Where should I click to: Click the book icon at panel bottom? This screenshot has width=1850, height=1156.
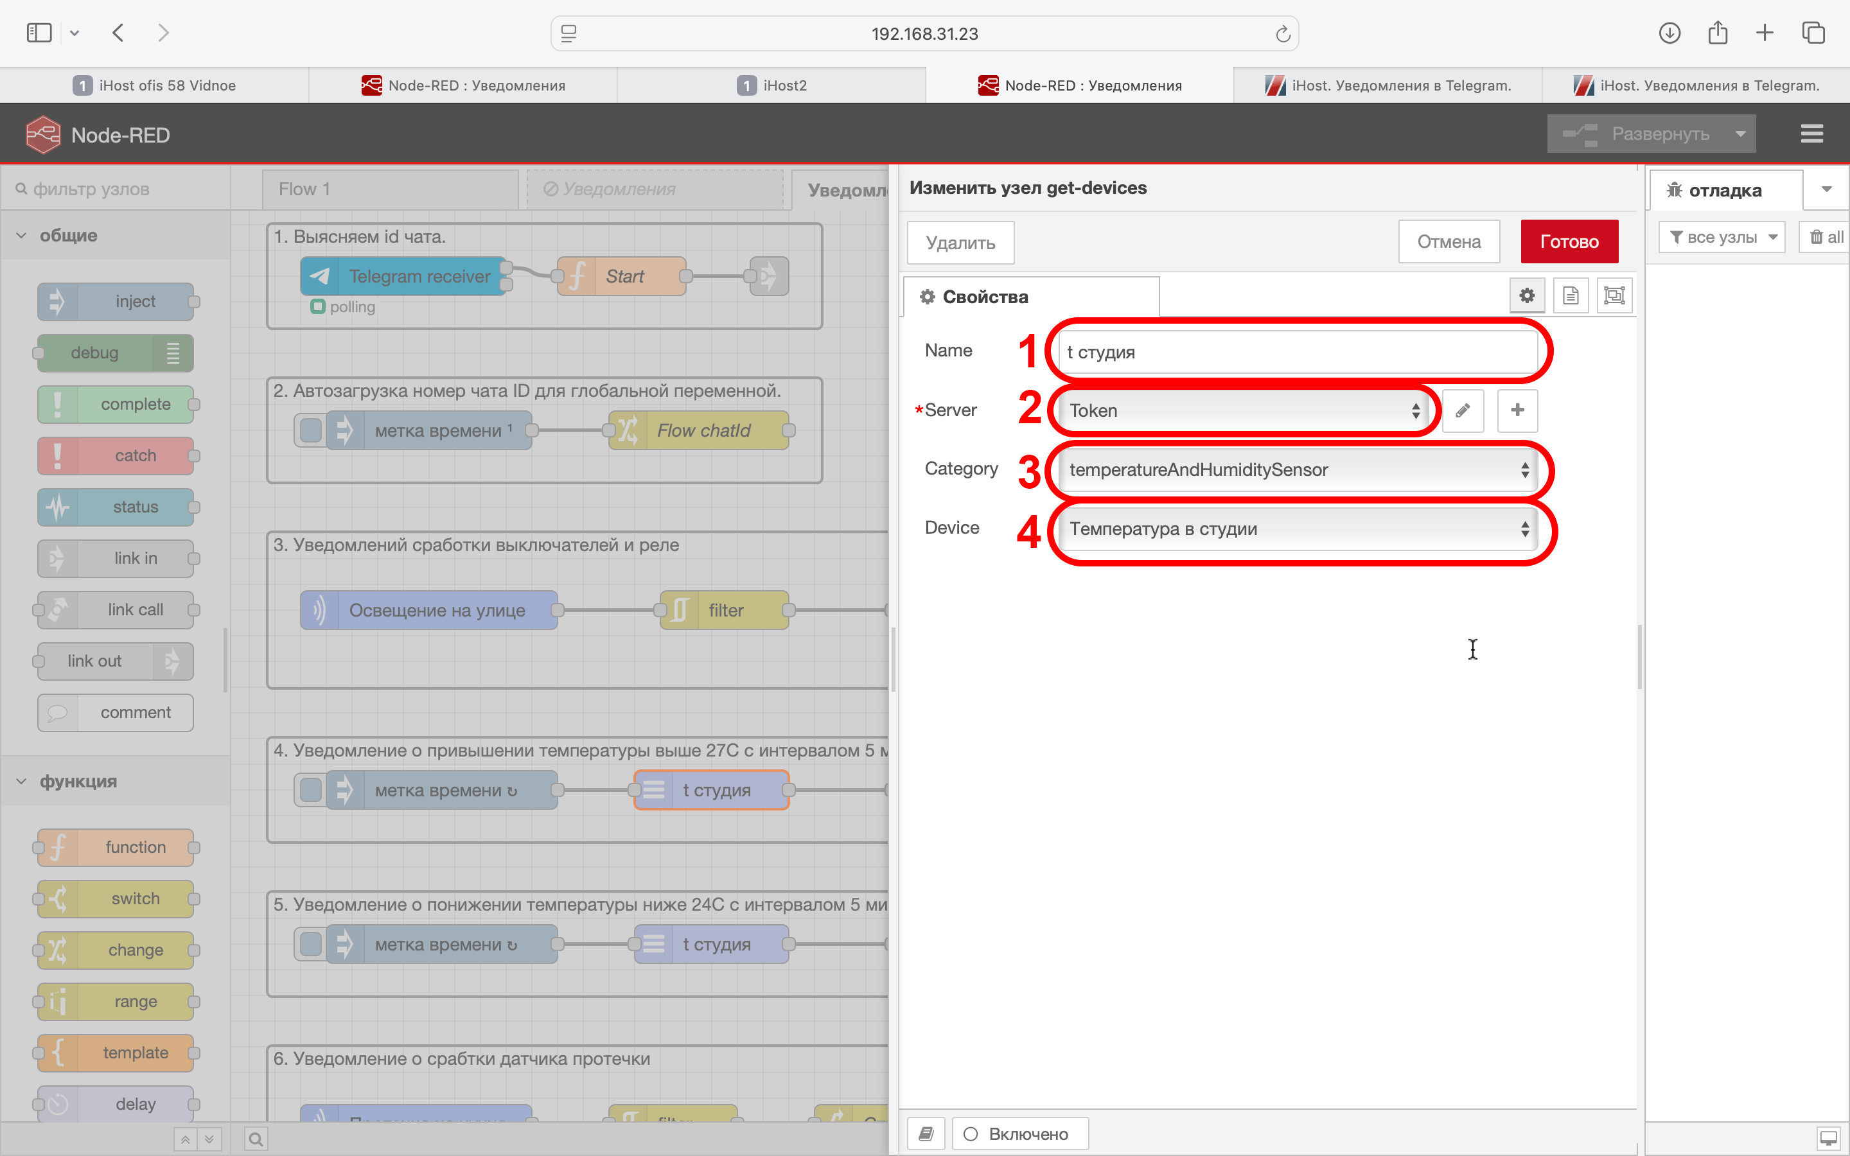(926, 1133)
